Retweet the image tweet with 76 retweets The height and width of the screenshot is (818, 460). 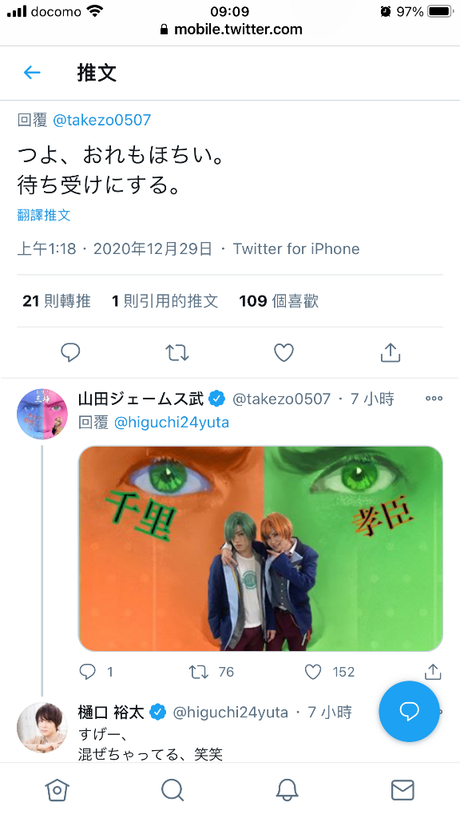pyautogui.click(x=199, y=671)
